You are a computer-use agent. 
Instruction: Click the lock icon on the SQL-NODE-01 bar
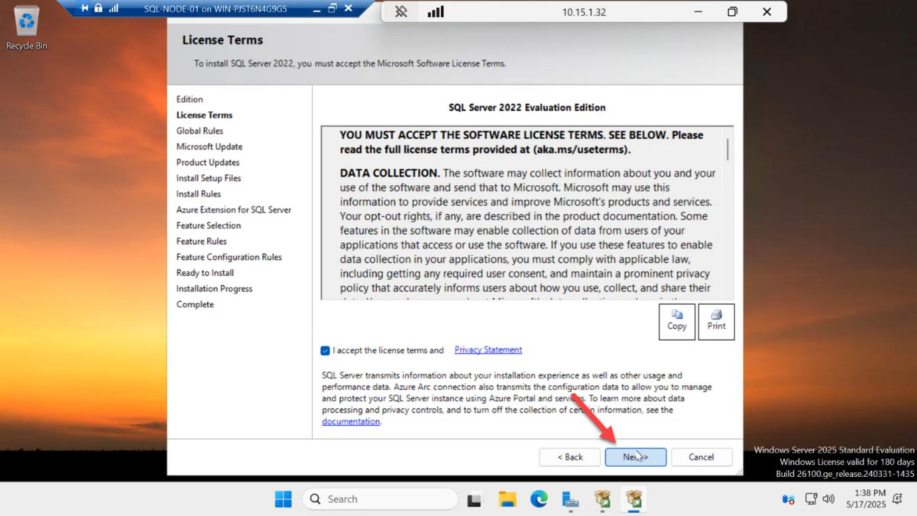point(98,9)
